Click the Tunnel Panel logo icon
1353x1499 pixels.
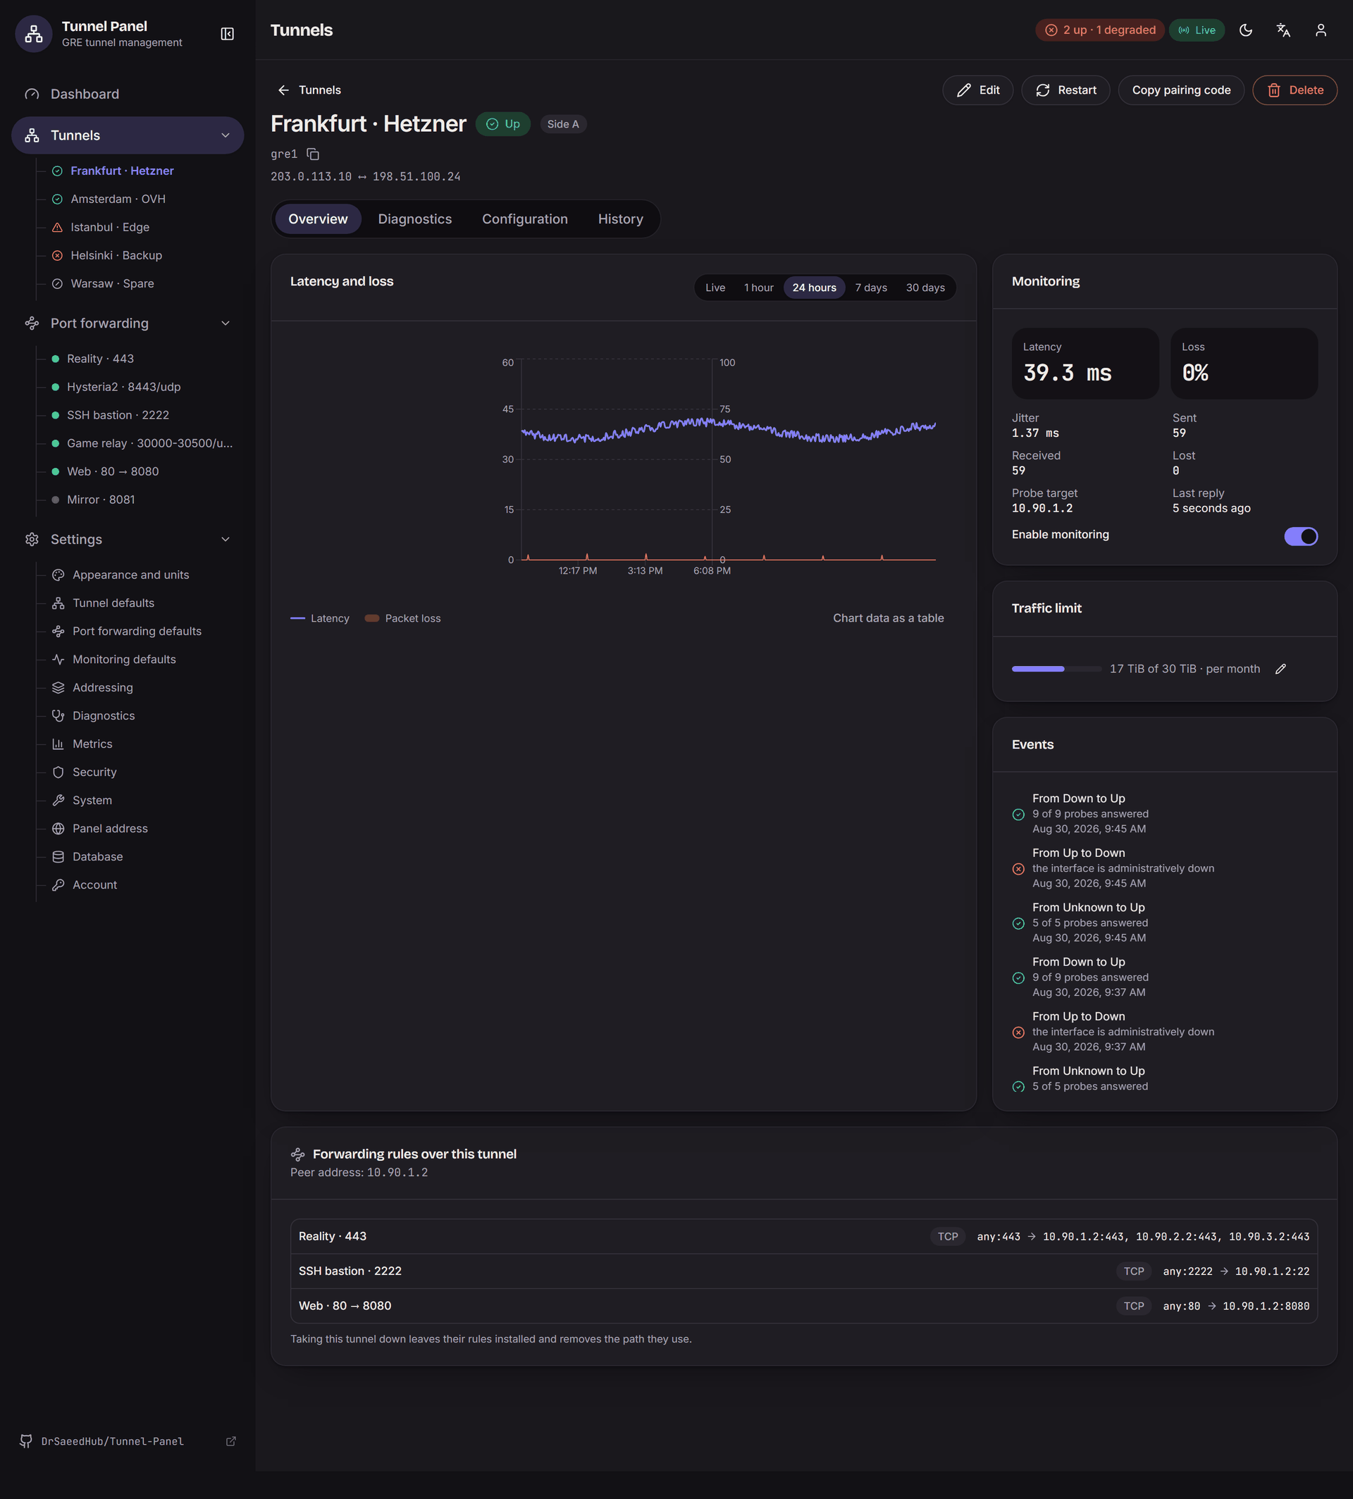(x=33, y=33)
